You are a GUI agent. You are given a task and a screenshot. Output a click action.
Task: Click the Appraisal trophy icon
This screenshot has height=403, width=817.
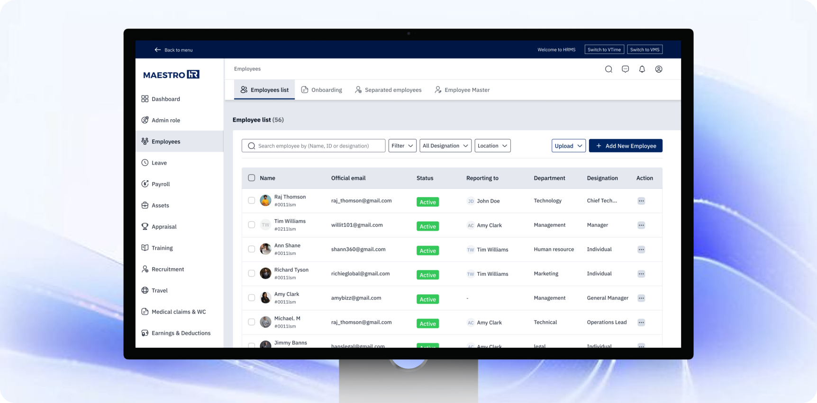click(x=145, y=227)
